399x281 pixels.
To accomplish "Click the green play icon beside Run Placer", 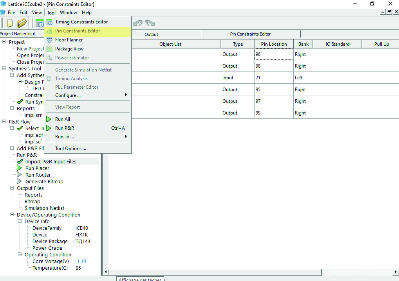I will click(19, 168).
